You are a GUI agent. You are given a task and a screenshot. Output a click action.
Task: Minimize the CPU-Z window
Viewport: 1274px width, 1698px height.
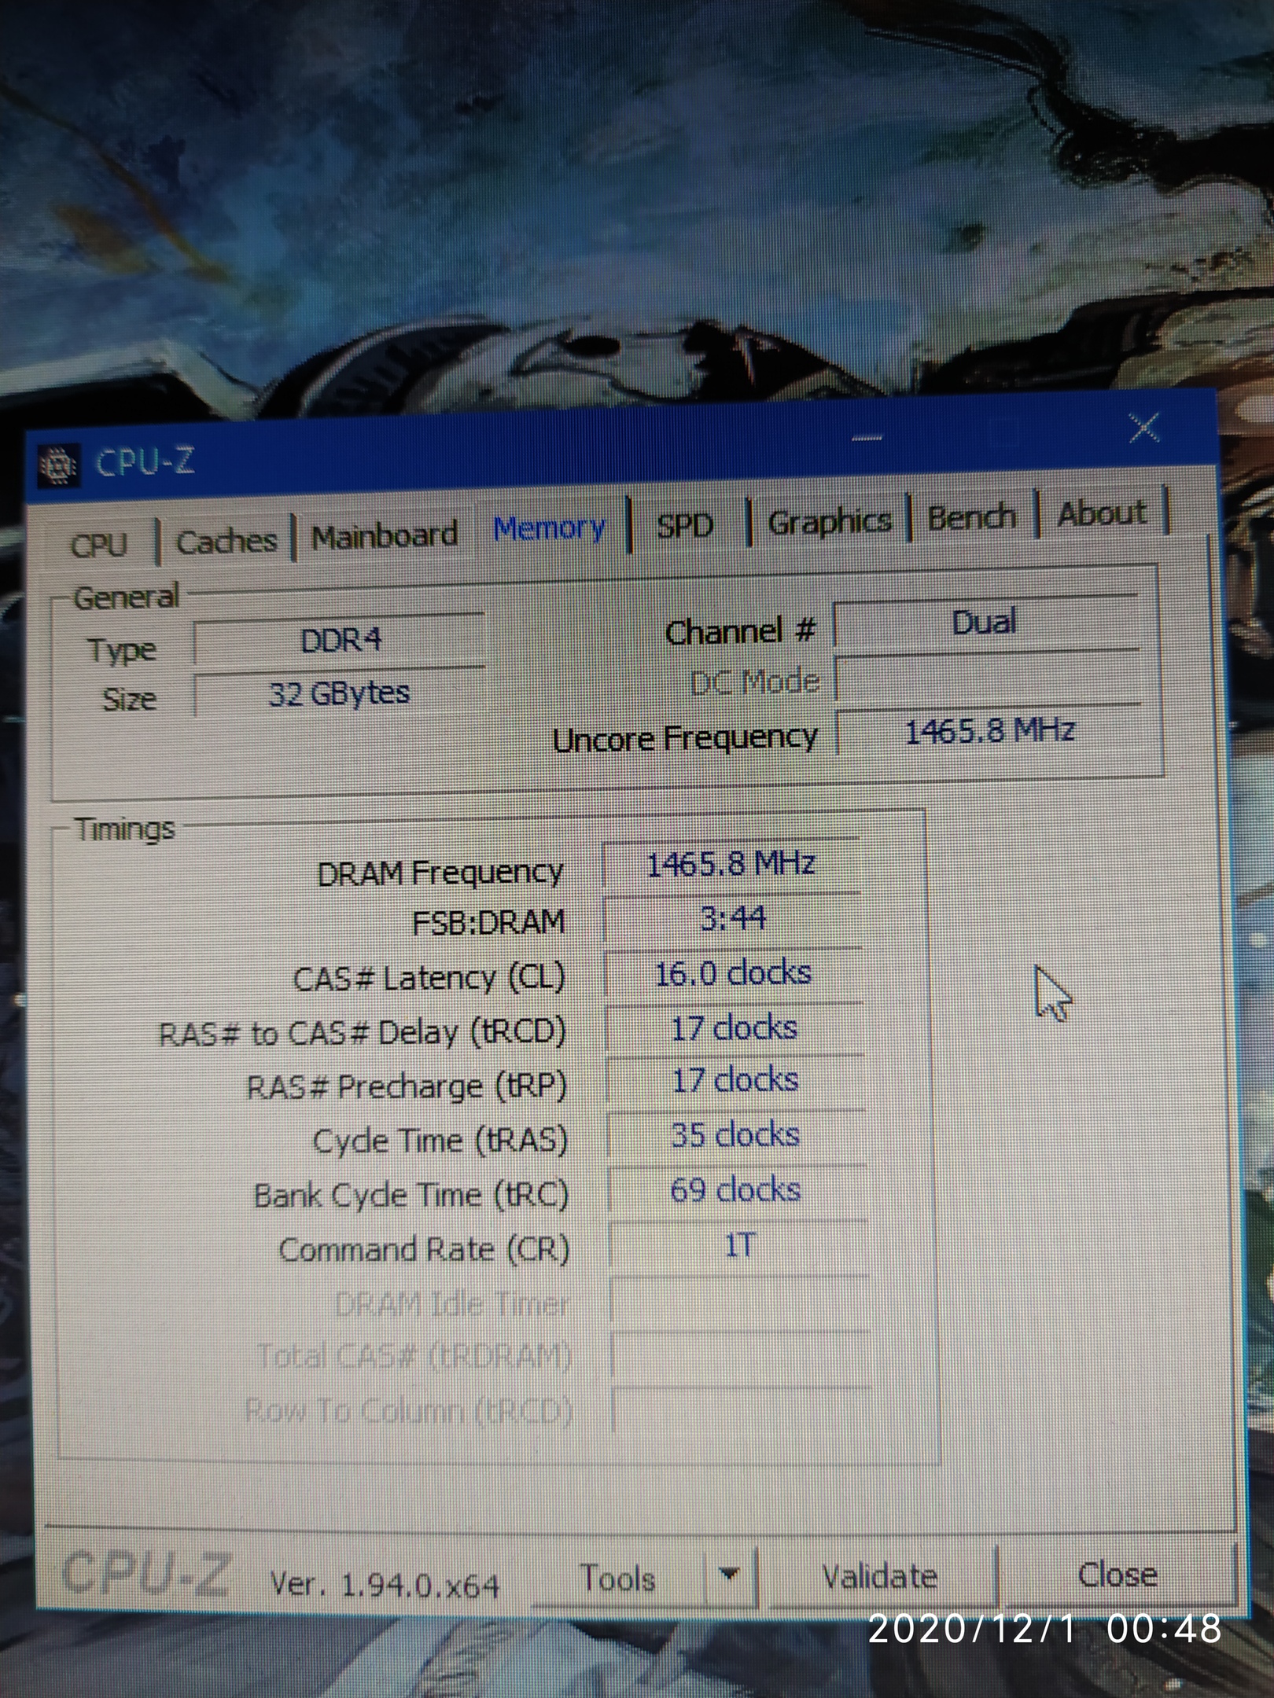pos(867,437)
